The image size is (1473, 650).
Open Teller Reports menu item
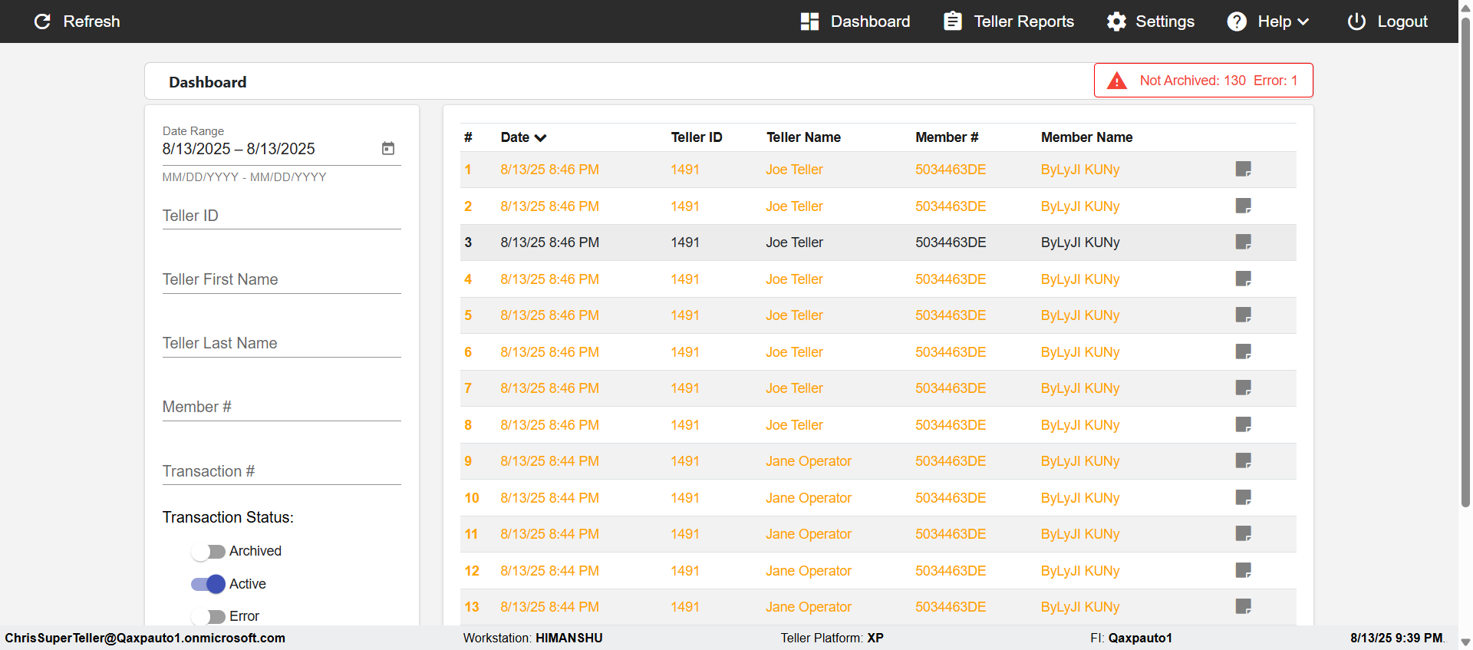(1009, 21)
